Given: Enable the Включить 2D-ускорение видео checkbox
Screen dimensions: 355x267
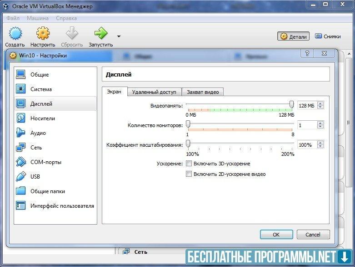Looking at the screenshot, I should (189, 174).
